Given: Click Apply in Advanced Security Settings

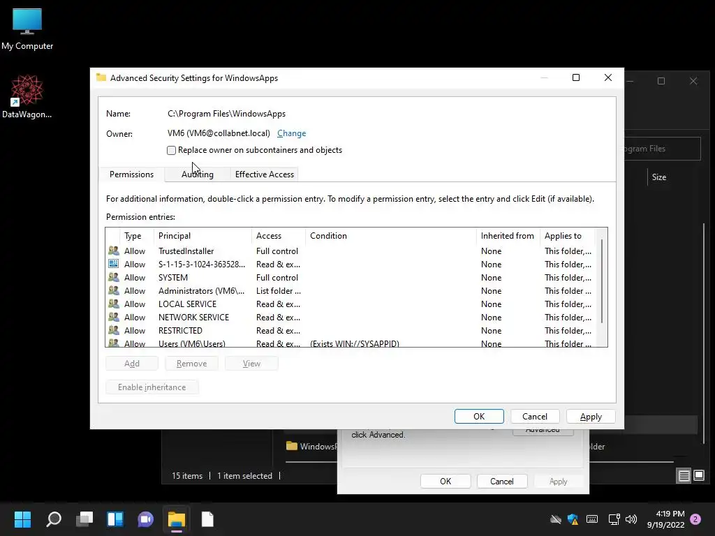Looking at the screenshot, I should coord(591,416).
